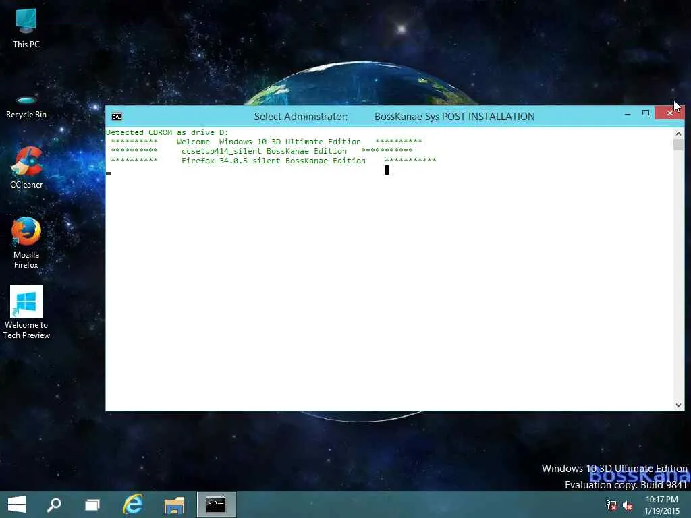Image resolution: width=691 pixels, height=518 pixels.
Task: Click the 'Firefox-34.0.5-silent BossKanae Edition' line
Action: pos(273,161)
